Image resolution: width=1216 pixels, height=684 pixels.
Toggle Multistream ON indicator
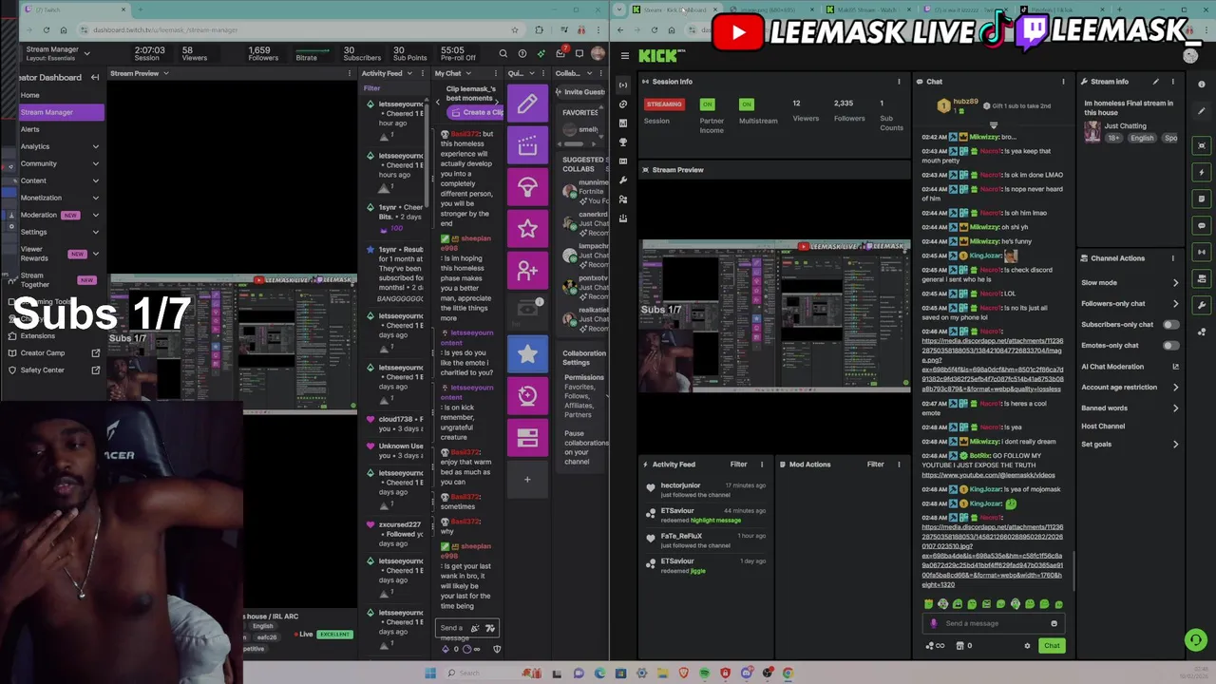747,104
